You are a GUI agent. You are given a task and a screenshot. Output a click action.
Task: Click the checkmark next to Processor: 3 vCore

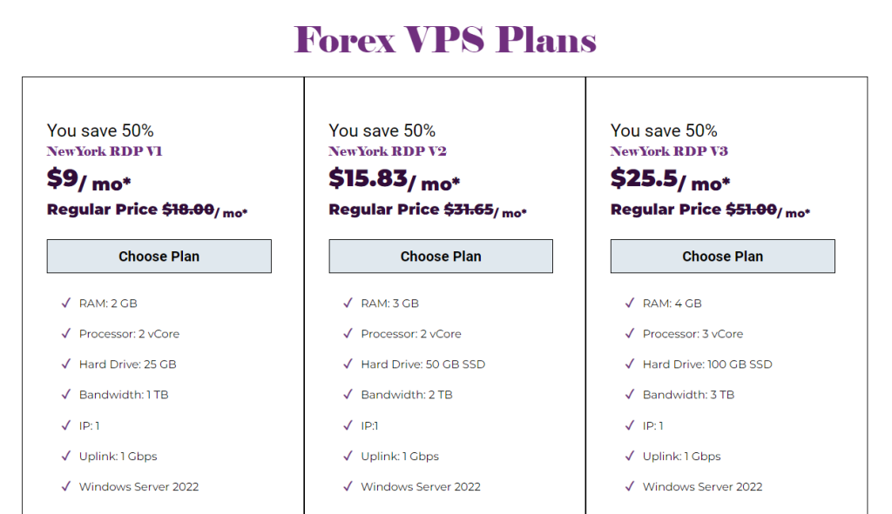click(630, 334)
